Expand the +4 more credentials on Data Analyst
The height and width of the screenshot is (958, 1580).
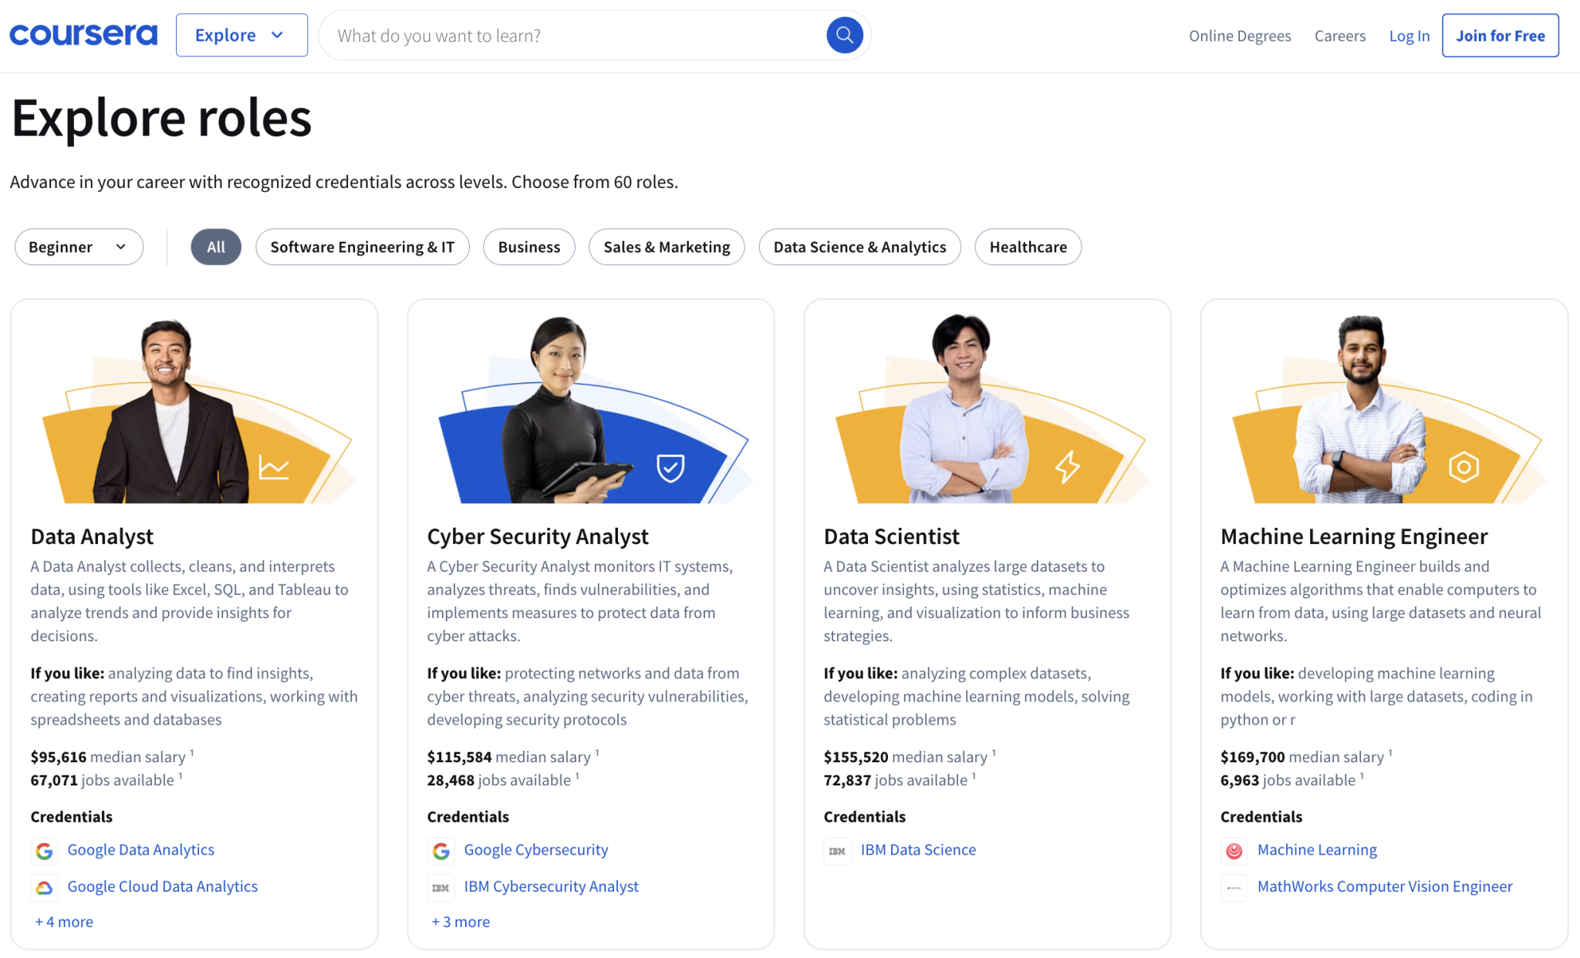pos(63,921)
